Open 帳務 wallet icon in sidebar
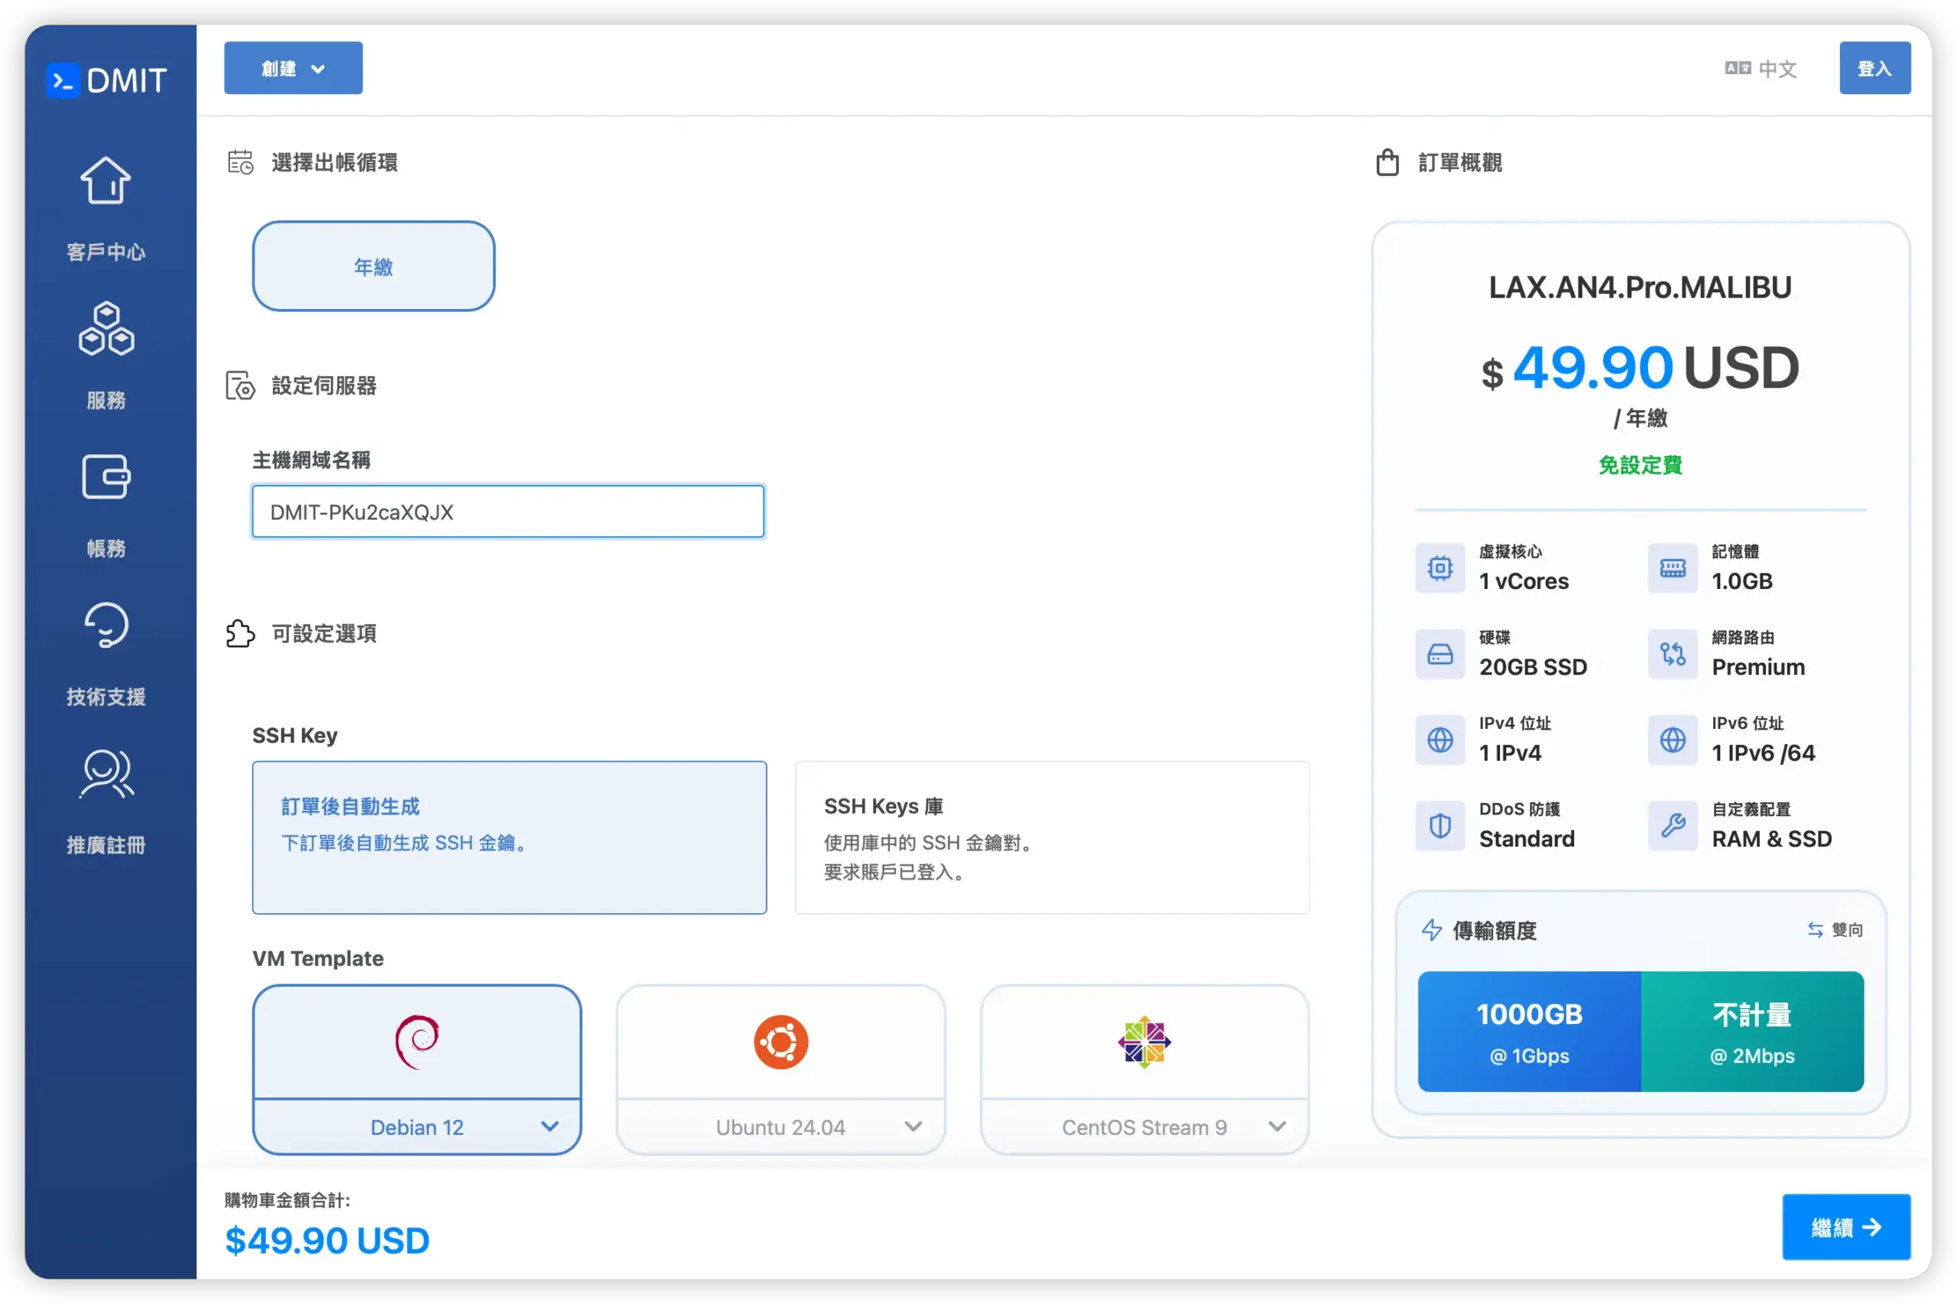The height and width of the screenshot is (1304, 1957). (x=105, y=476)
